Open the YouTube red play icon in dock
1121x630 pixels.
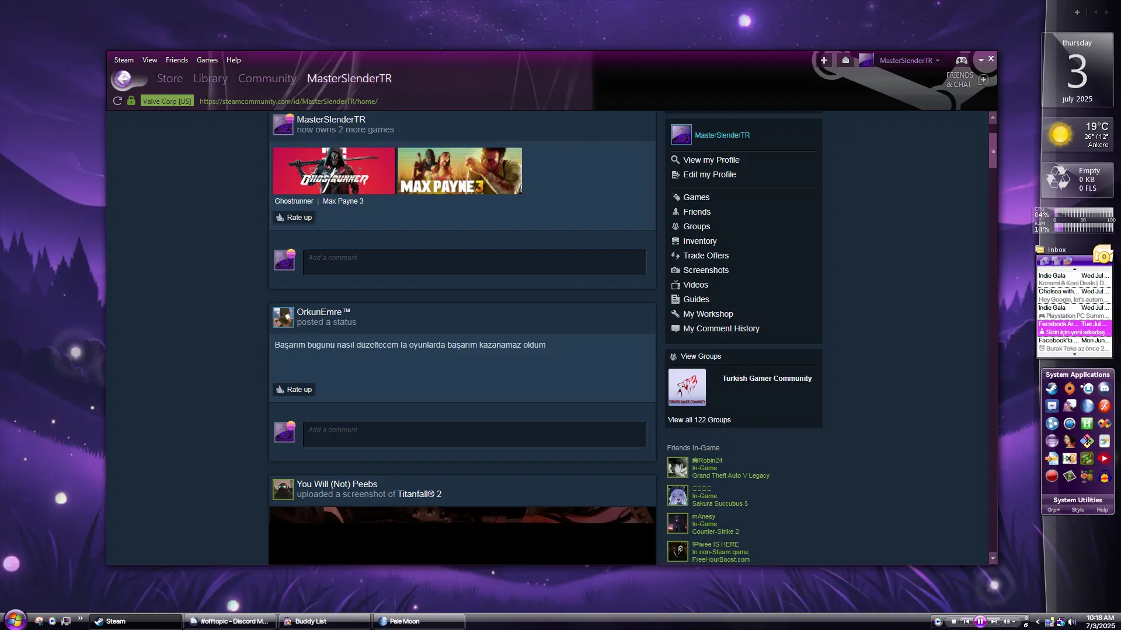pos(1104,459)
